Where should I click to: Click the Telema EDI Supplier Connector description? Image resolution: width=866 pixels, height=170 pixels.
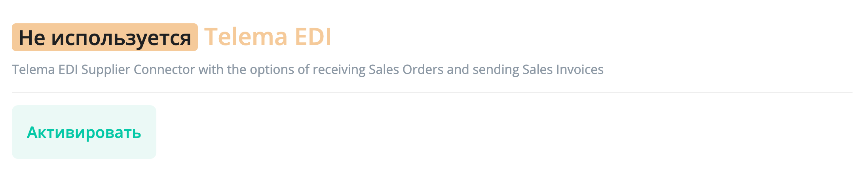click(x=307, y=70)
